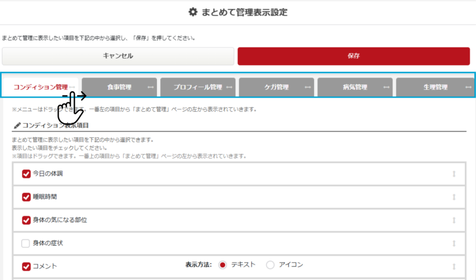Uncheck the コメント checkbox

(26, 267)
